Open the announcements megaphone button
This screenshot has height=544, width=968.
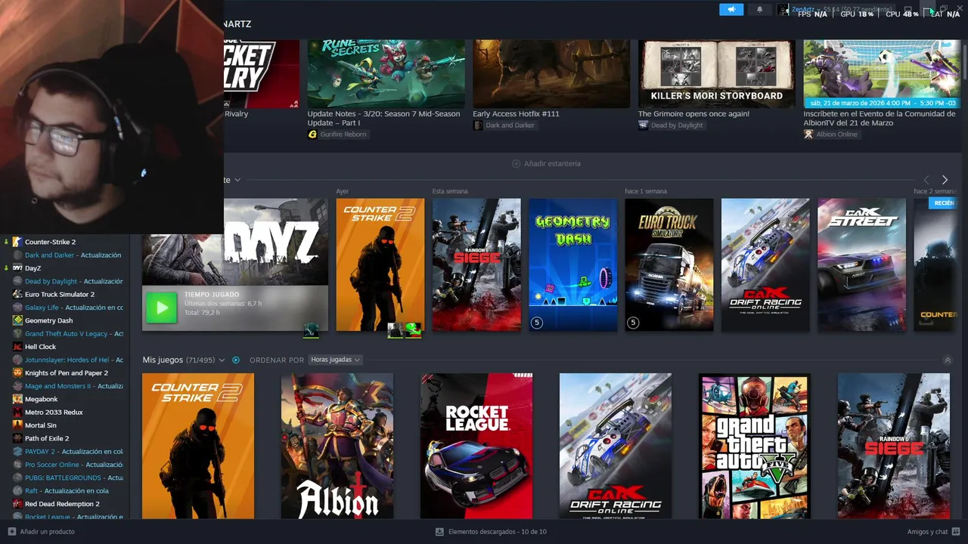(x=731, y=10)
